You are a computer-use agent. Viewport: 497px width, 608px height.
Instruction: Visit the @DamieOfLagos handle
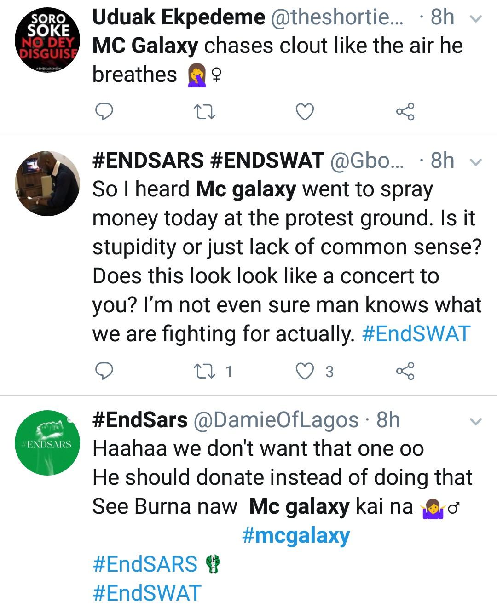276,420
